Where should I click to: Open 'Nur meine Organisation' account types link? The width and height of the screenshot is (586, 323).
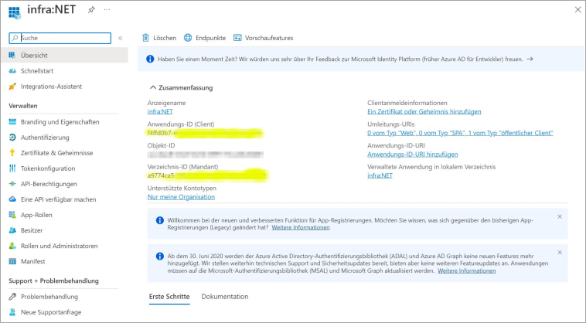click(x=182, y=197)
